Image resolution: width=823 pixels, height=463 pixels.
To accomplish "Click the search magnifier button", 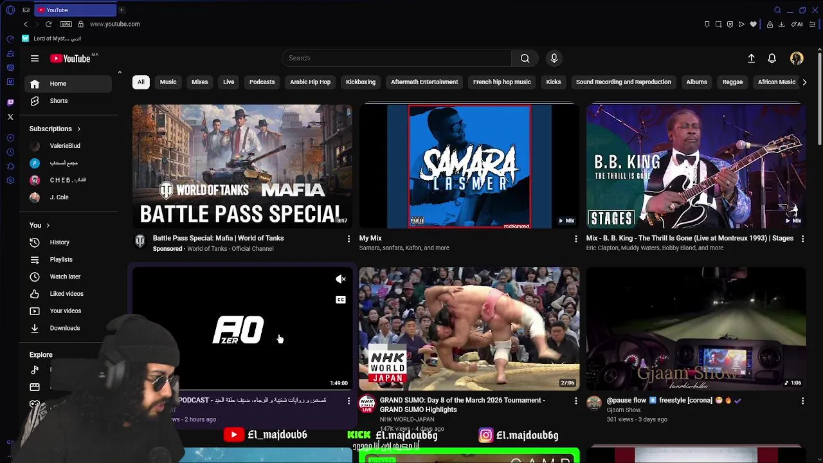I will tap(525, 58).
